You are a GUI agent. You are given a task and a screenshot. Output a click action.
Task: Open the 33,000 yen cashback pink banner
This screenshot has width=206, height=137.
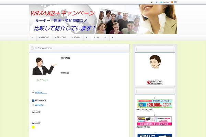pos(154,121)
